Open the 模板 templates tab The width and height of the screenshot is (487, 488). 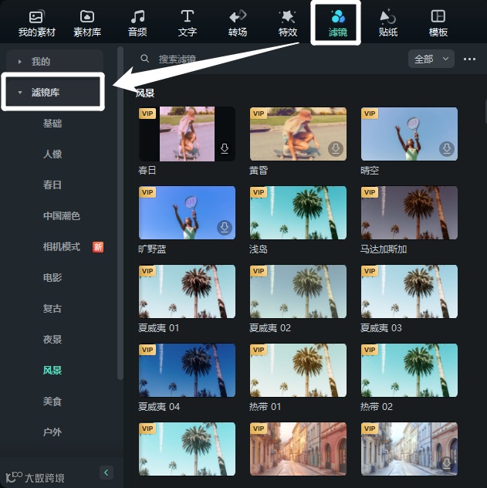click(x=438, y=24)
